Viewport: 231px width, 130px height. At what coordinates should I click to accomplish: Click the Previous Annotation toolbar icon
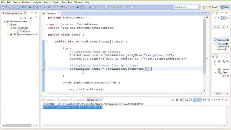106,7
